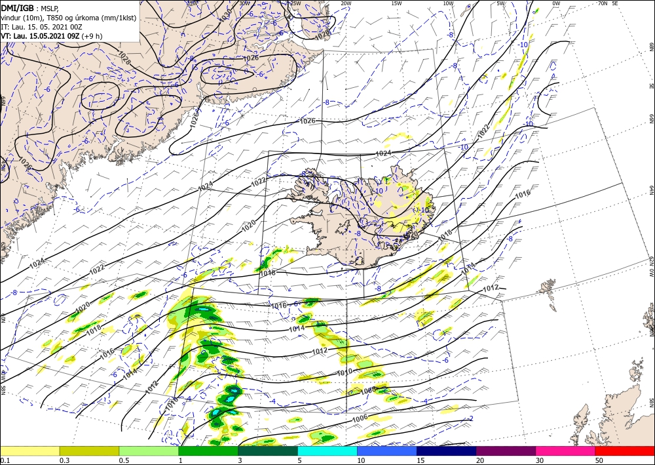
Task: Click the '0W' longitude label at top
Action: (x=556, y=3)
